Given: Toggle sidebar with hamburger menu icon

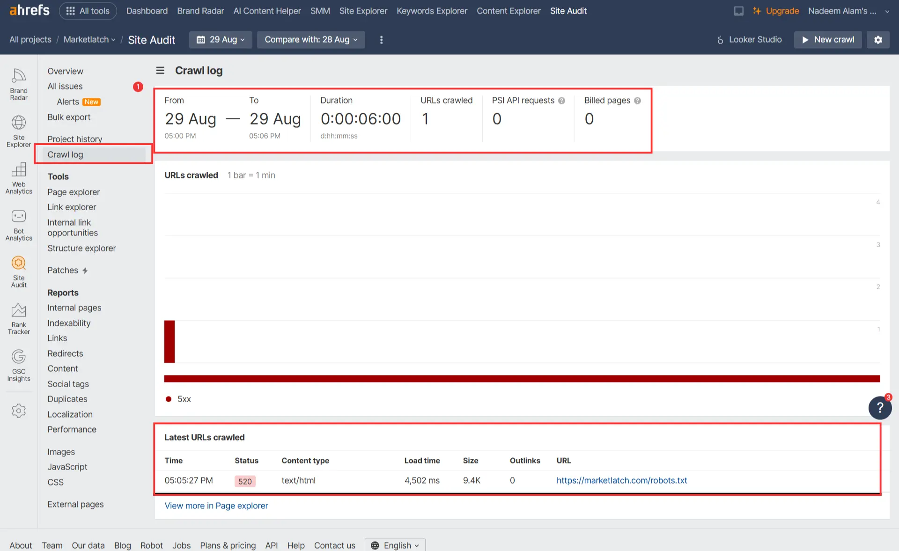Looking at the screenshot, I should click(x=160, y=70).
